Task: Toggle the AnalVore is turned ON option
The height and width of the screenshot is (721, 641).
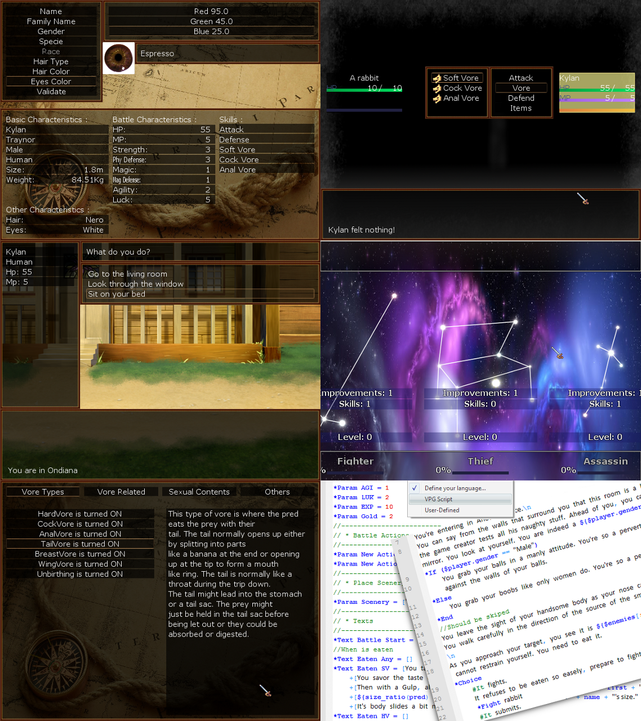Action: click(x=80, y=534)
